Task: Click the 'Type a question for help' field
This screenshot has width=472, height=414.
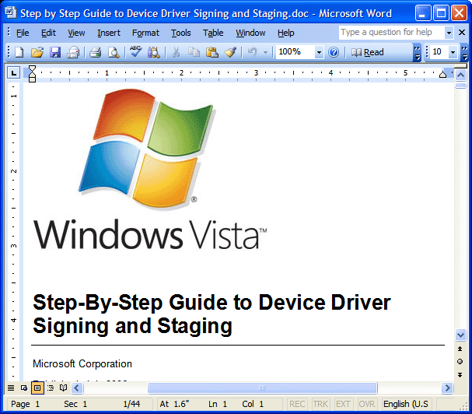Action: [x=390, y=33]
